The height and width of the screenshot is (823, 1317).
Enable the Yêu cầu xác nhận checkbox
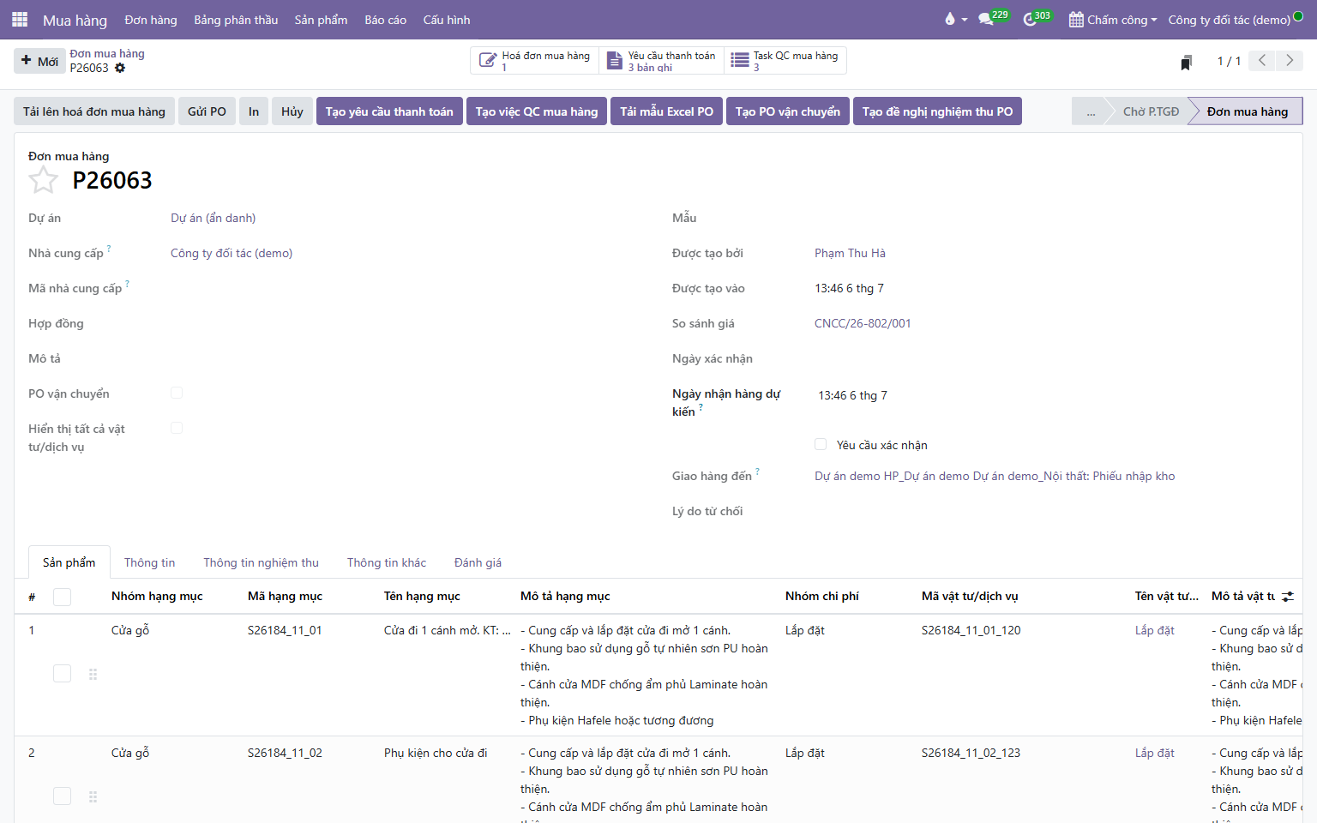pos(821,444)
